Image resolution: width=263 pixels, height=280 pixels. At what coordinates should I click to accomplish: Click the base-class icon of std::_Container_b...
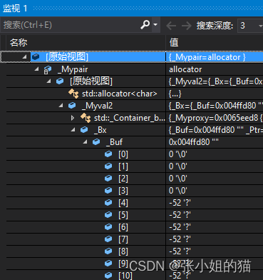click(x=86, y=118)
